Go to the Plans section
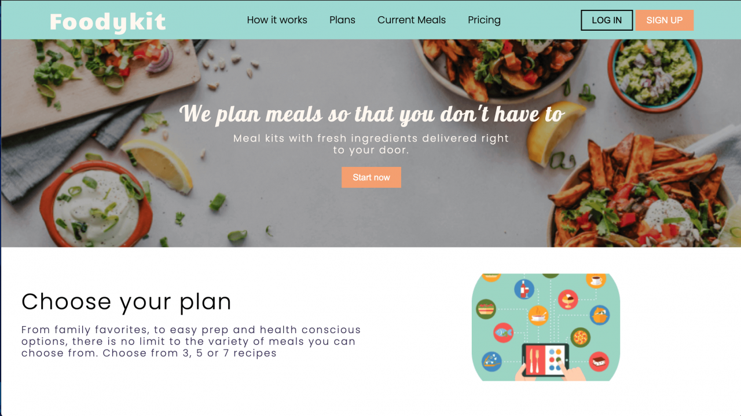 (x=342, y=20)
